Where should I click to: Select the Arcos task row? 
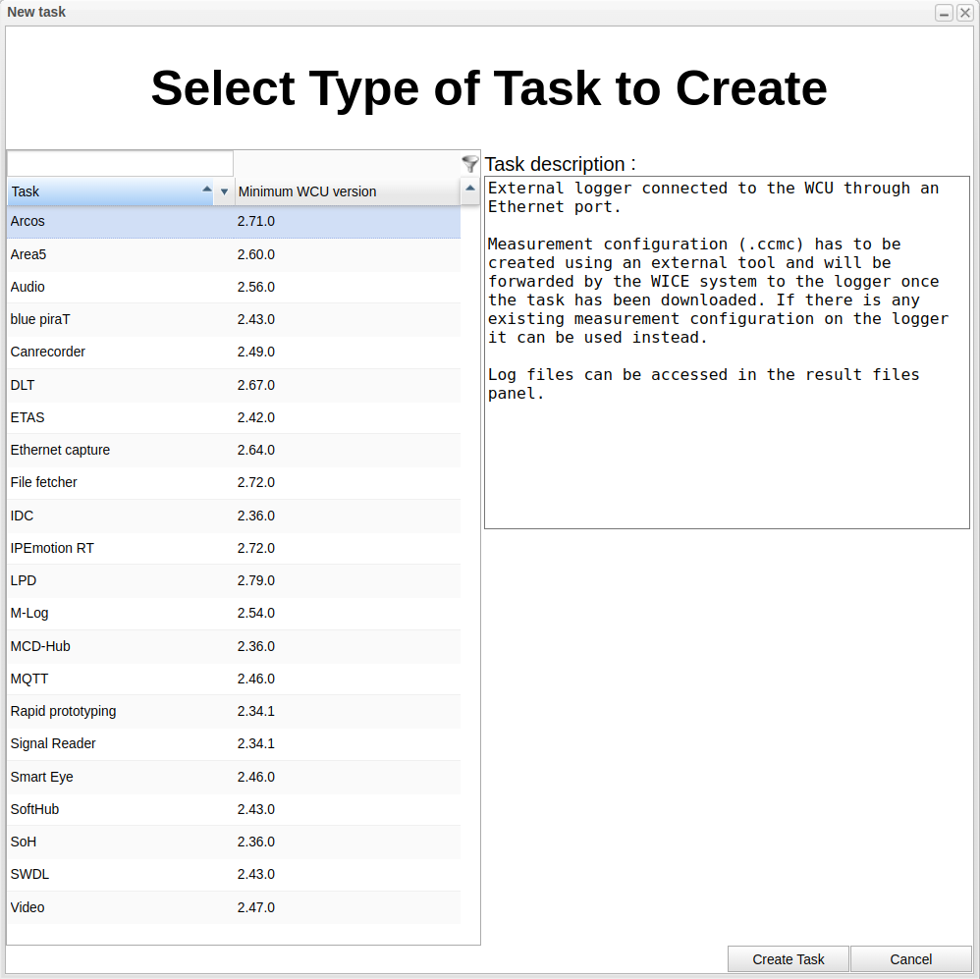click(233, 222)
